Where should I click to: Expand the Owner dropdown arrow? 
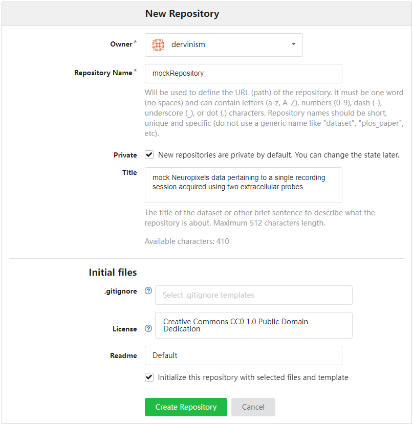coord(293,44)
